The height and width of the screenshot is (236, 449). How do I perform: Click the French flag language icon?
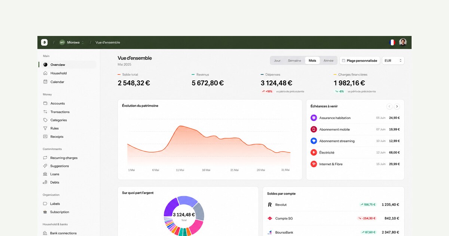pyautogui.click(x=392, y=42)
